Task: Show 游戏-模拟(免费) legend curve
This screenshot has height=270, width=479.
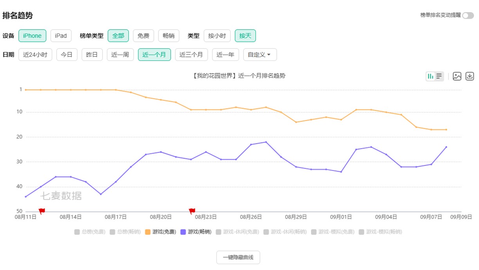Action: (333, 232)
